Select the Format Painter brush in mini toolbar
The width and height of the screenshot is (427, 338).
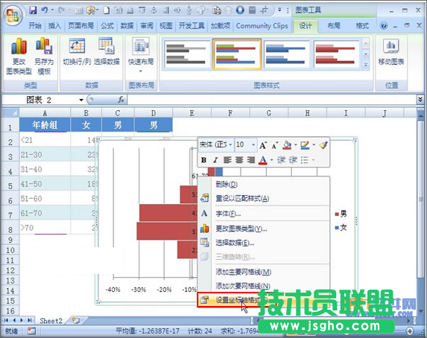point(323,145)
